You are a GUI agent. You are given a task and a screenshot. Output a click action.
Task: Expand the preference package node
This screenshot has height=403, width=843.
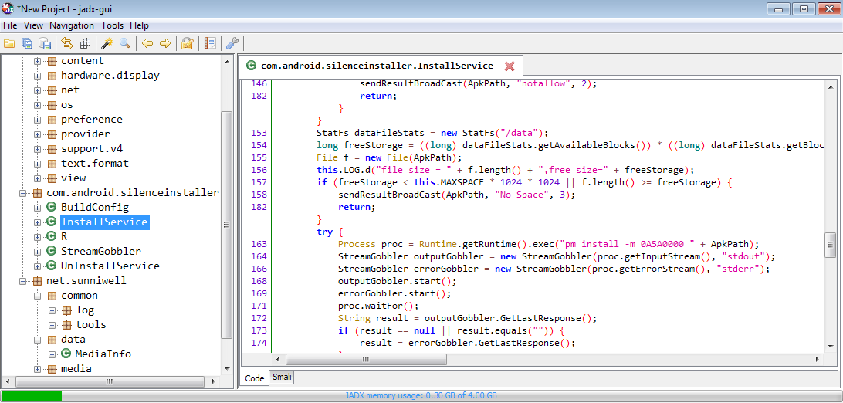point(38,120)
